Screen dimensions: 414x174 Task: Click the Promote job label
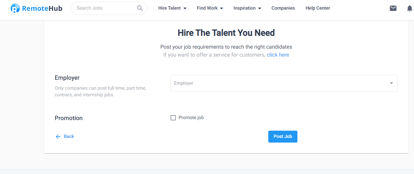coord(191,118)
